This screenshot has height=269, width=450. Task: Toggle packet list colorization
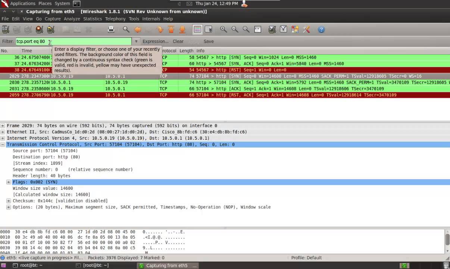(197, 30)
